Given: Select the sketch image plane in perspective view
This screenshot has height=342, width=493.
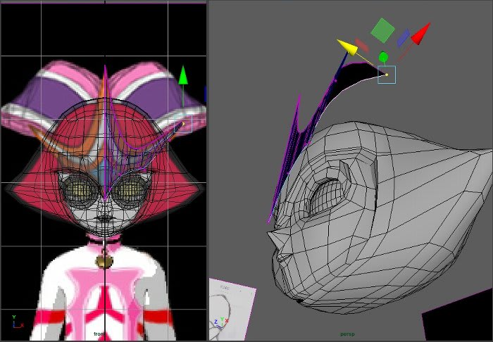Looking at the screenshot, I should (231, 310).
